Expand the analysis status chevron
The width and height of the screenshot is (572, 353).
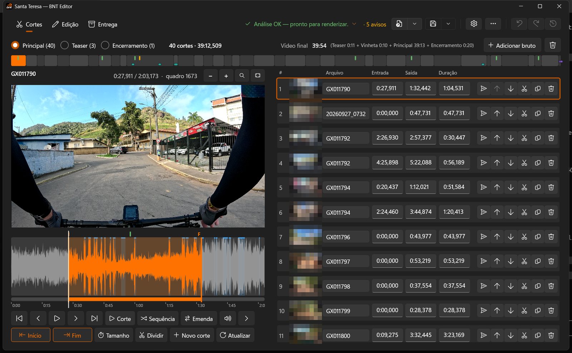tap(354, 24)
